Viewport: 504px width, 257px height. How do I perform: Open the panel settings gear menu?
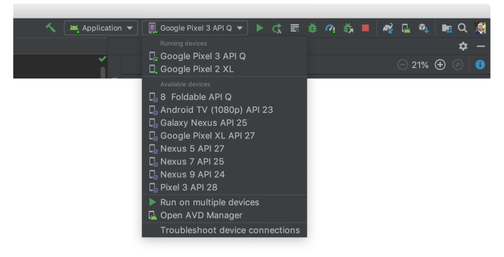click(x=463, y=46)
